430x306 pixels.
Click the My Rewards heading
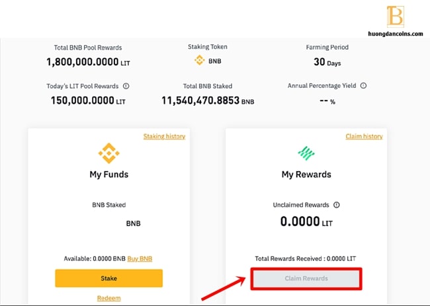pos(306,174)
